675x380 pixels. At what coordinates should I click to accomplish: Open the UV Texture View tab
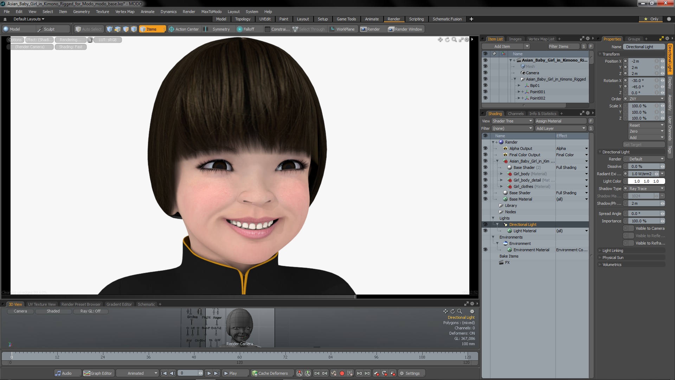coord(41,304)
